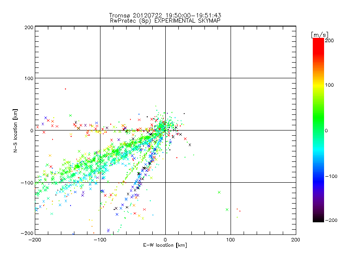Click the '-200' tick label on E-W axis
This screenshot has height=261, width=348.
tap(35, 240)
